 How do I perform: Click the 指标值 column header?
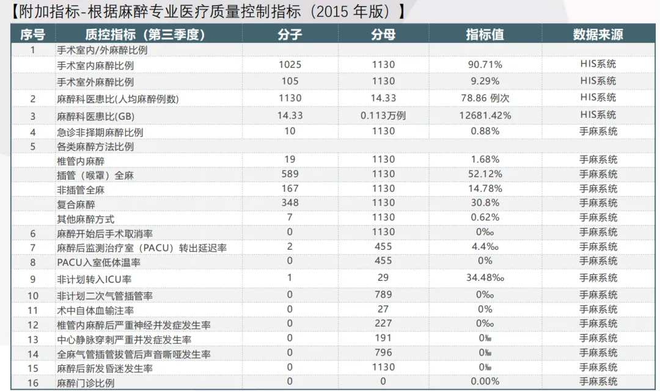pyautogui.click(x=485, y=34)
